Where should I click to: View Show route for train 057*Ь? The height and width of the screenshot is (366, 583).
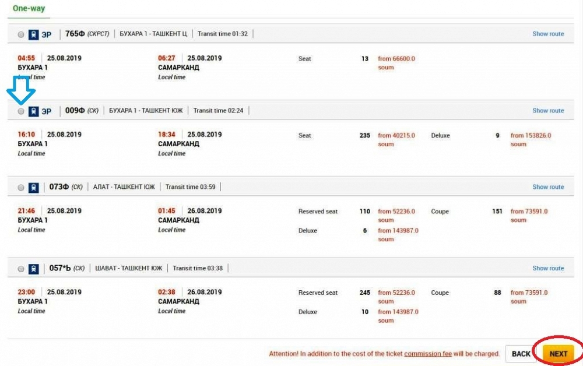tap(548, 268)
